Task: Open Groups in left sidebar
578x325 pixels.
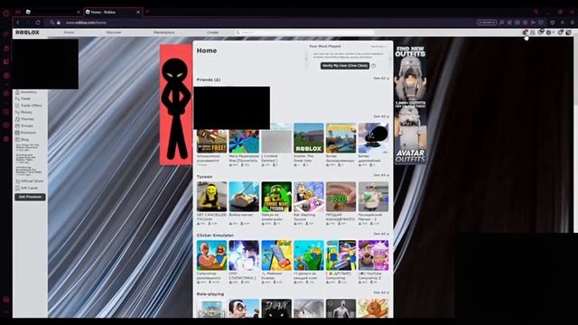Action: click(x=27, y=125)
